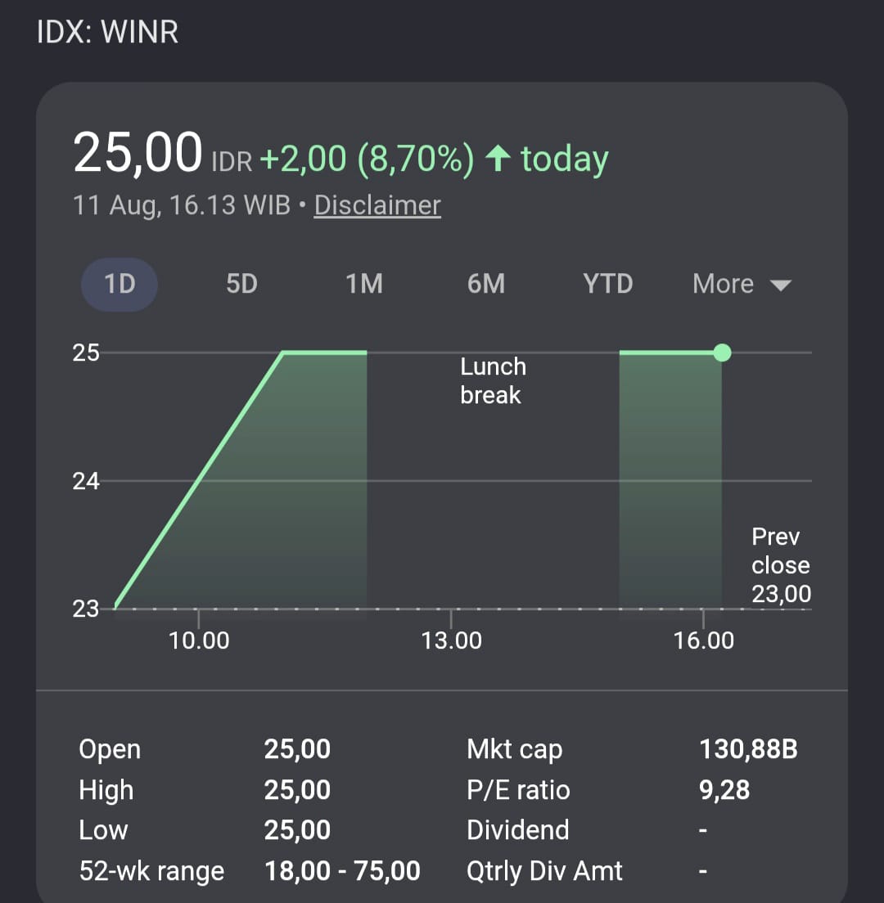The image size is (884, 903).
Task: Click the +2,00 (8,70%) change text
Action: pos(367,159)
